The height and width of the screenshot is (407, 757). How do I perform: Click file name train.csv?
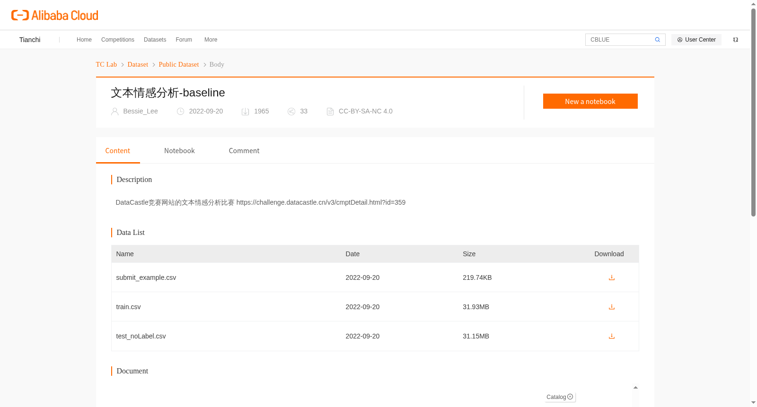(128, 307)
